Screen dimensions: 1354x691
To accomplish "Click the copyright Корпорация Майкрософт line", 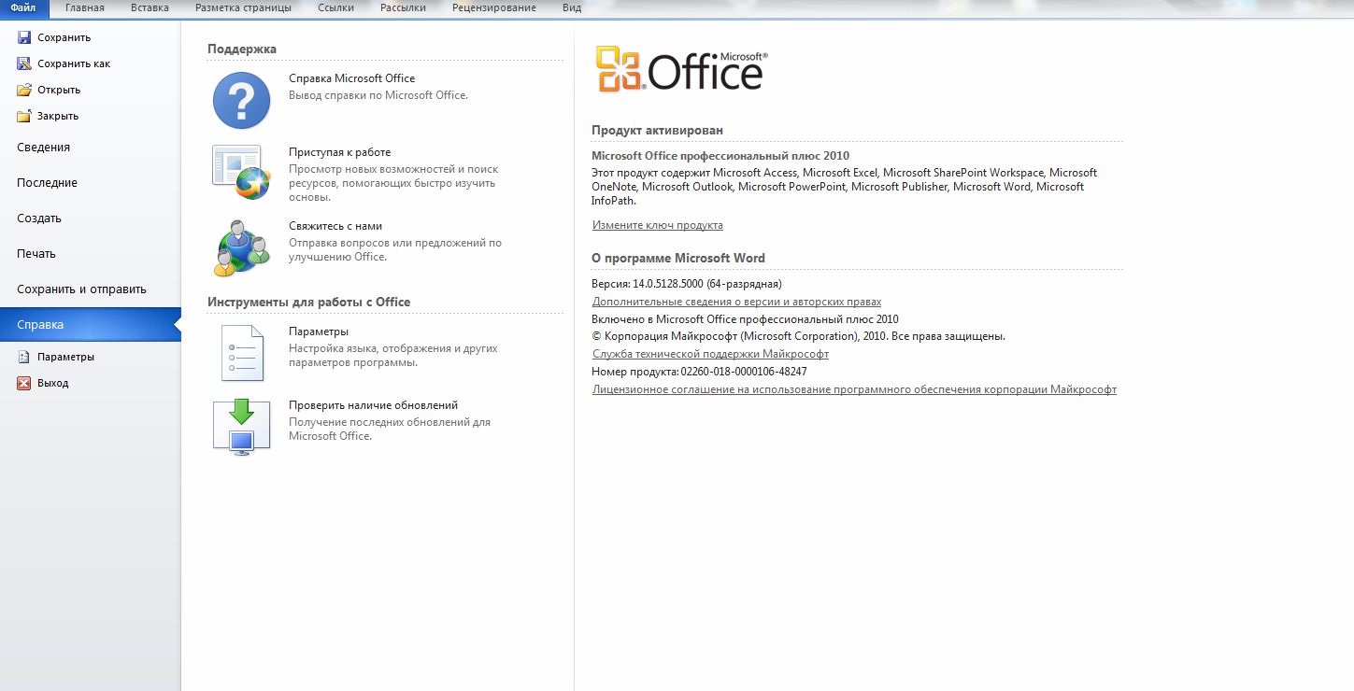I will click(799, 336).
